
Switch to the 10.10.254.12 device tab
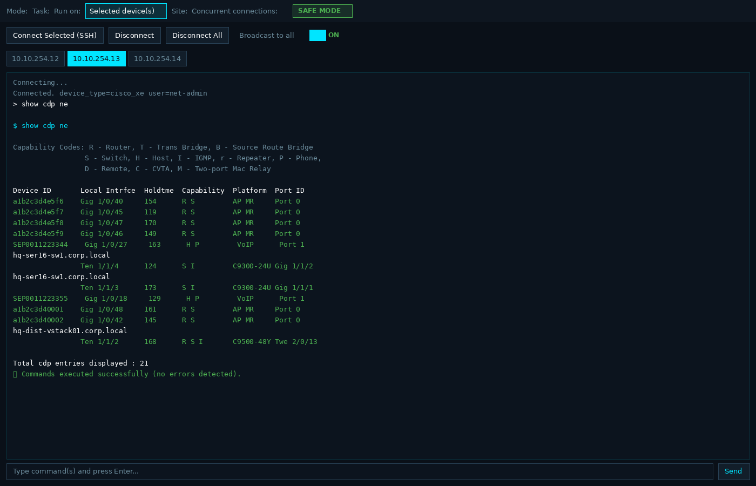point(35,58)
